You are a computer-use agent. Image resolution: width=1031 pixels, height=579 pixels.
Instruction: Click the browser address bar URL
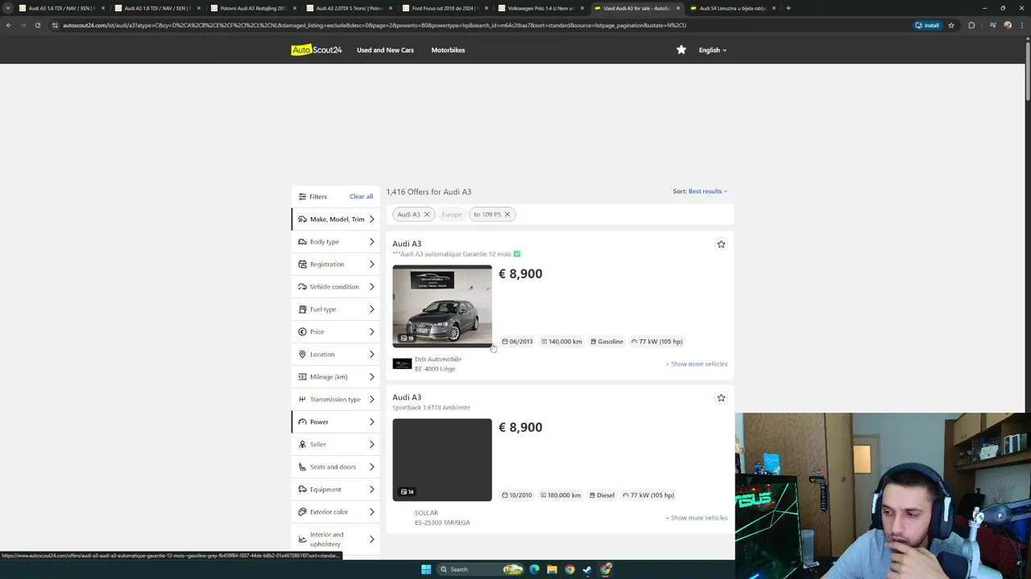click(375, 25)
